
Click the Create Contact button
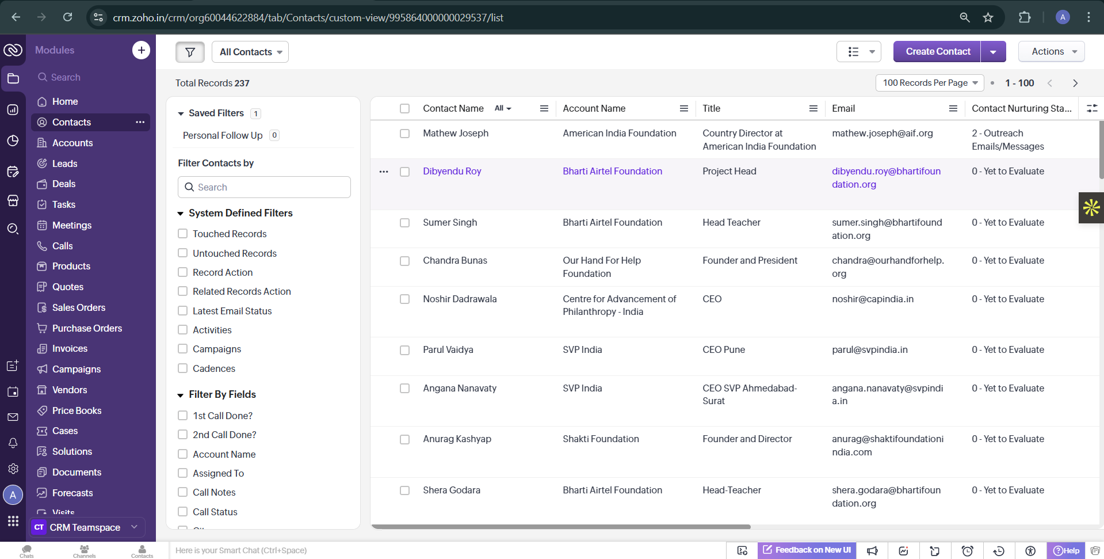coord(937,52)
